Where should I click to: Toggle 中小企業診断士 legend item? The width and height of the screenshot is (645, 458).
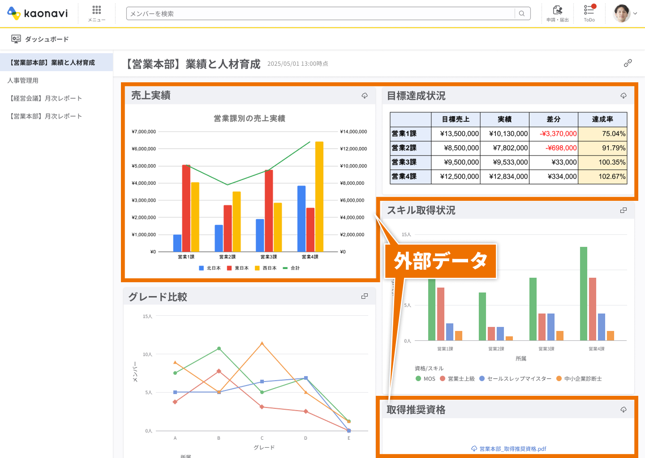point(579,378)
